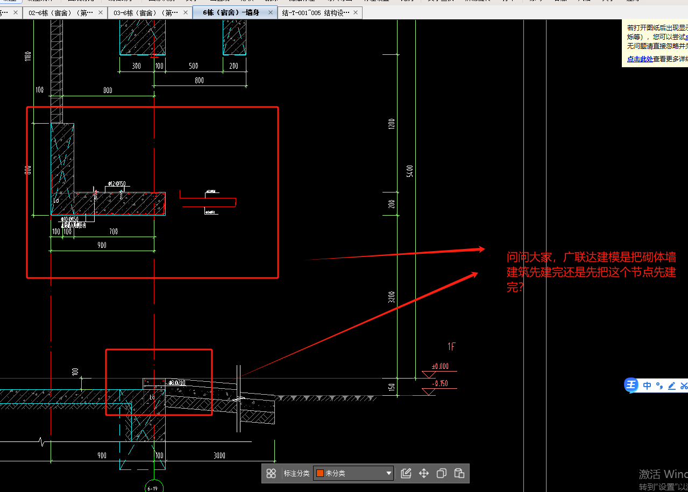
Task: Click the blue 王 input method icon
Action: 631,385
